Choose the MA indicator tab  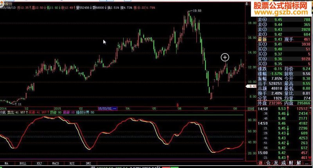[x=6, y=163]
